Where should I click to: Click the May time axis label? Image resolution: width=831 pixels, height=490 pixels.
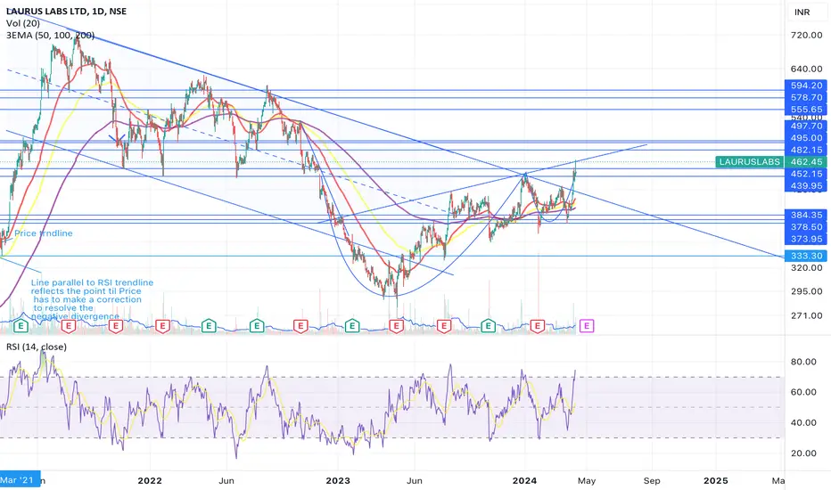pos(587,480)
